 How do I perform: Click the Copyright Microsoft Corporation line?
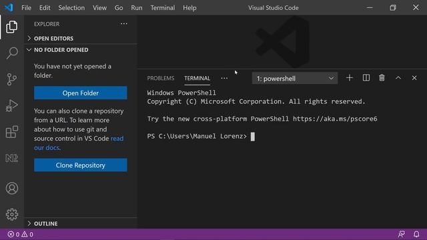click(256, 101)
